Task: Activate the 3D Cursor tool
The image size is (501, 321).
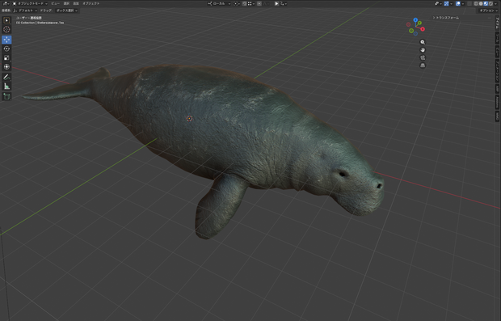Action: tap(6, 29)
